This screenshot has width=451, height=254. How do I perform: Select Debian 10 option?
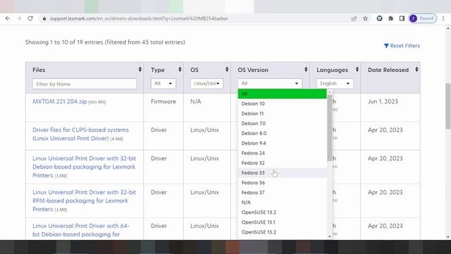pos(282,104)
